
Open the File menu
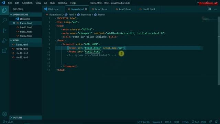pos(10,3)
